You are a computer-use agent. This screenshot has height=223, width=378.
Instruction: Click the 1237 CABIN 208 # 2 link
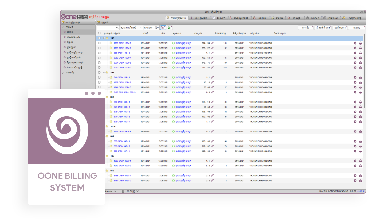click(122, 82)
